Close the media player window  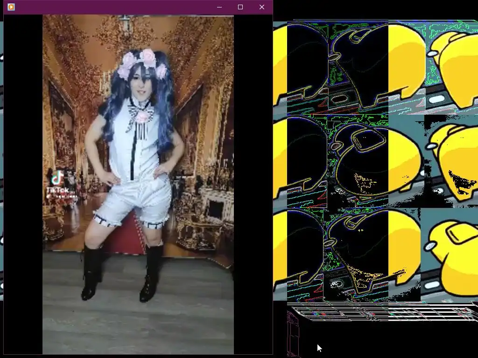pos(262,7)
